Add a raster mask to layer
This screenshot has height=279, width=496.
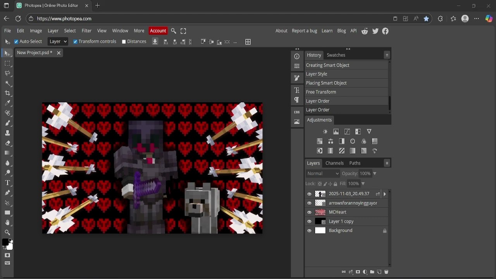pyautogui.click(x=358, y=272)
